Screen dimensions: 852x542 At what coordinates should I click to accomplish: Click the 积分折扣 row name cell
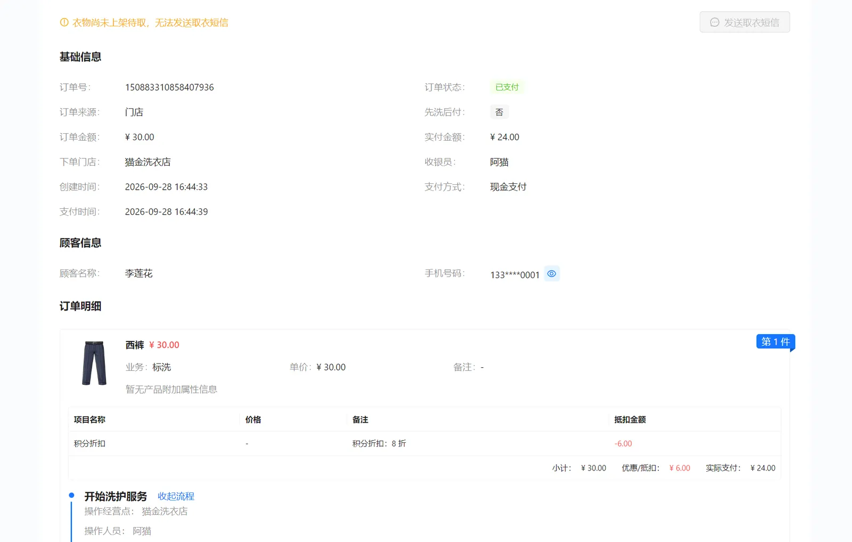click(89, 443)
